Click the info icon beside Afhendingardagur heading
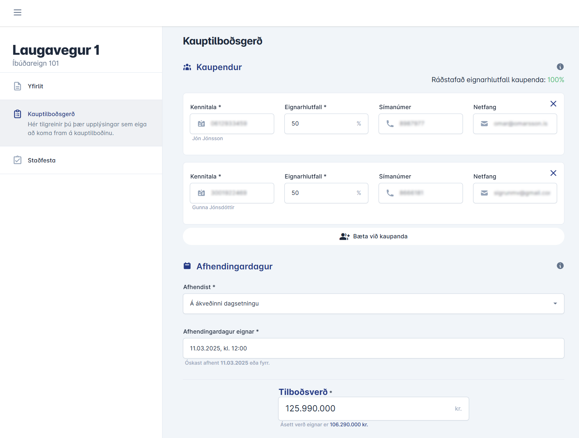This screenshot has width=579, height=438. coord(560,266)
